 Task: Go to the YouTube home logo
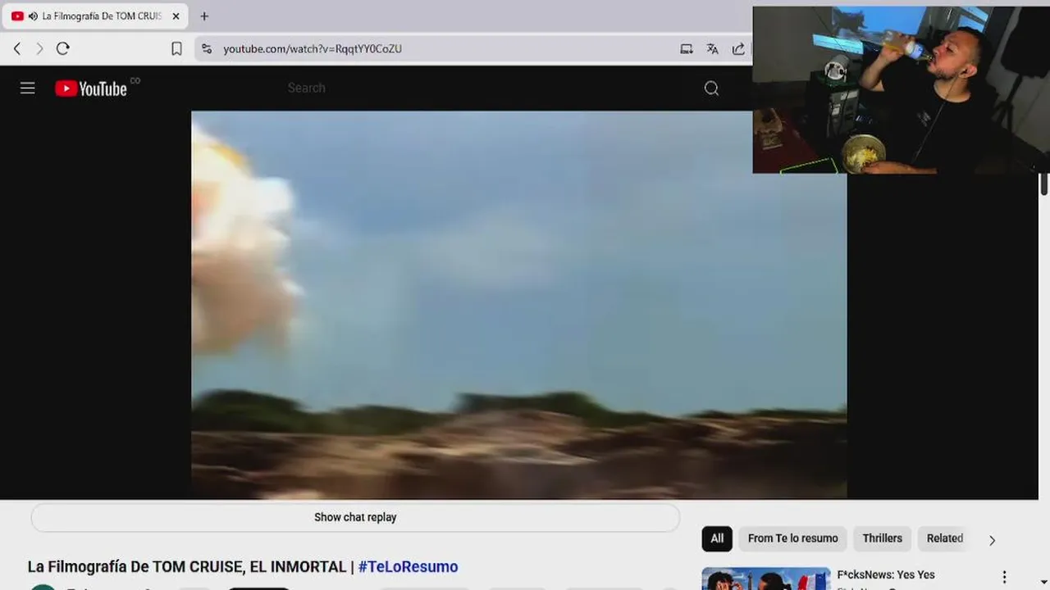91,88
